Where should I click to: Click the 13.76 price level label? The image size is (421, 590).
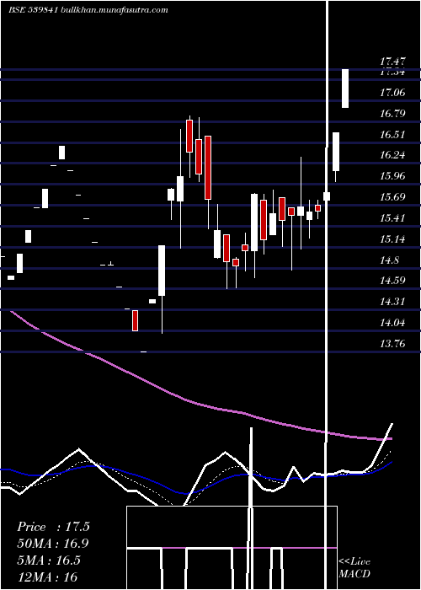pyautogui.click(x=392, y=343)
